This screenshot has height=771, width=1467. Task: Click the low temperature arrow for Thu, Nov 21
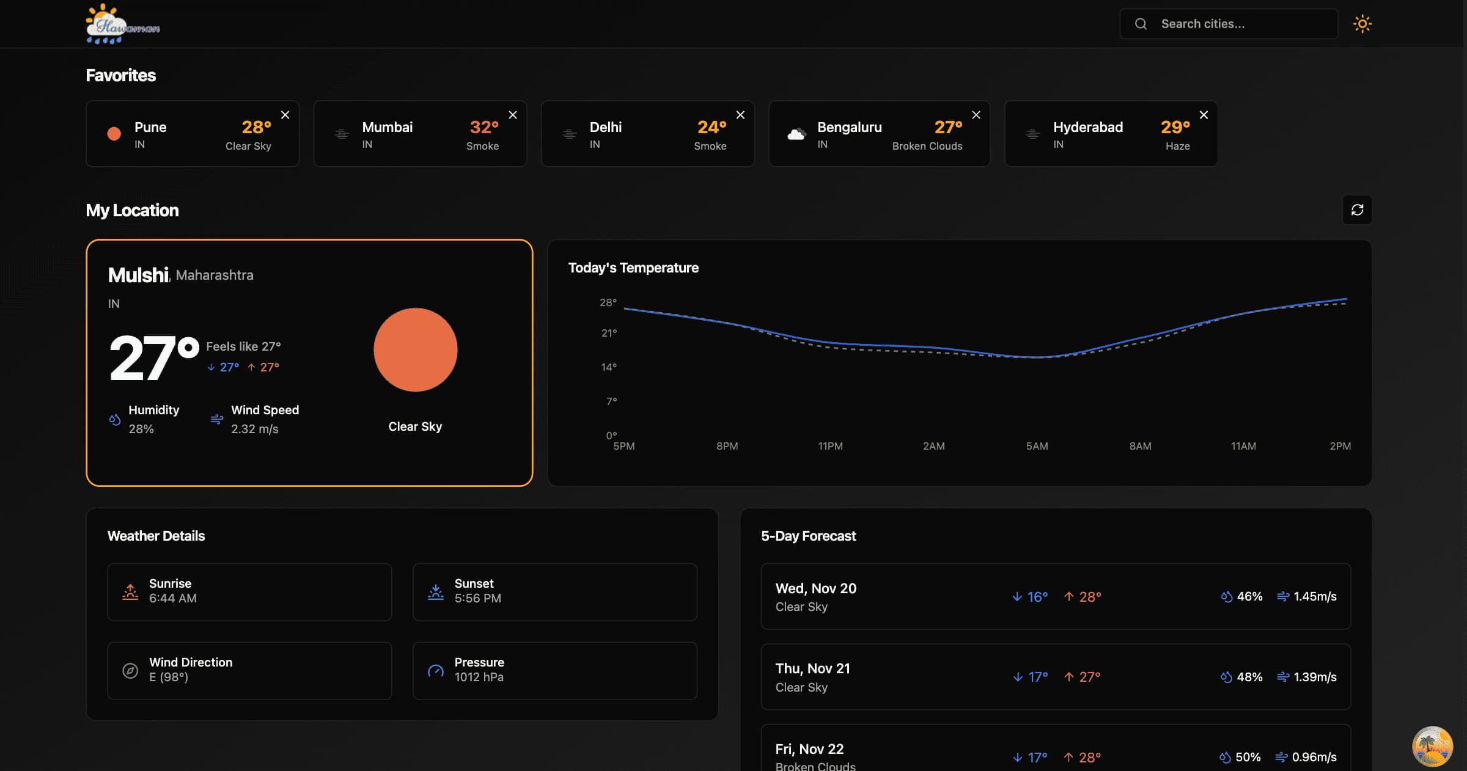(1018, 677)
